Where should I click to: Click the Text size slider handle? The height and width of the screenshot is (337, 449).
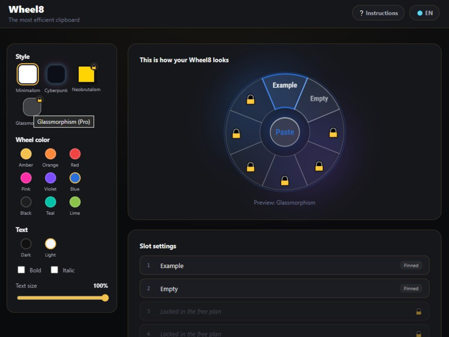(105, 298)
